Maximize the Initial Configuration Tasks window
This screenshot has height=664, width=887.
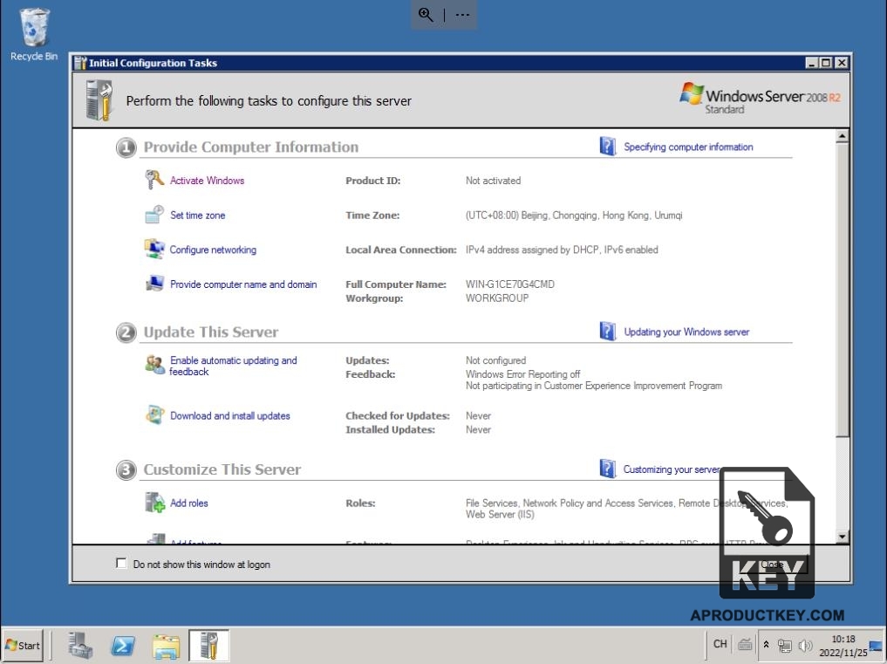coord(826,63)
